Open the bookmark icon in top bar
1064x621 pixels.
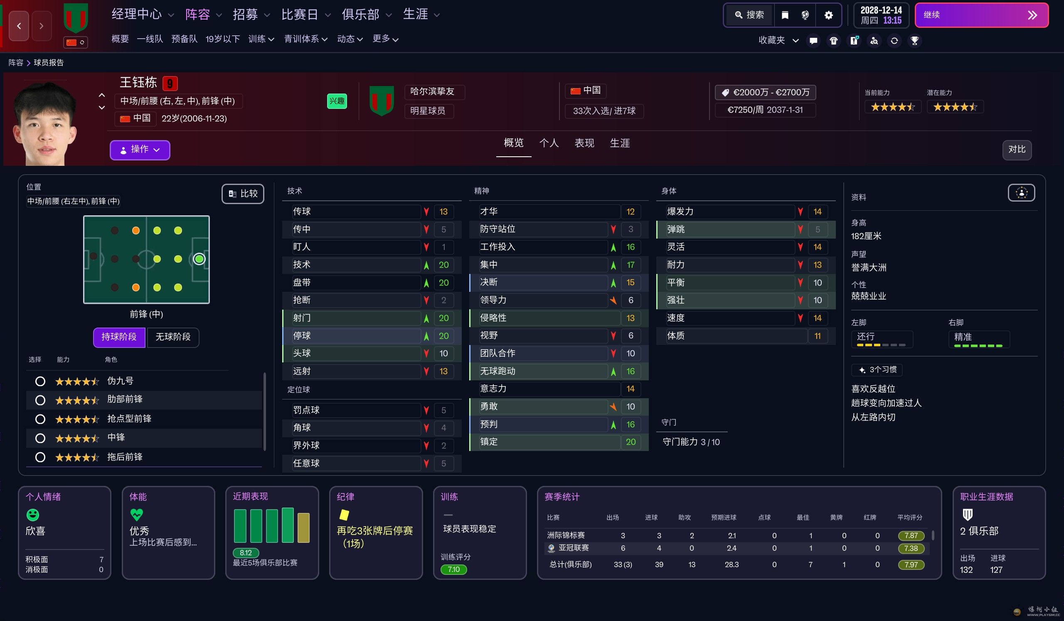pyautogui.click(x=785, y=15)
